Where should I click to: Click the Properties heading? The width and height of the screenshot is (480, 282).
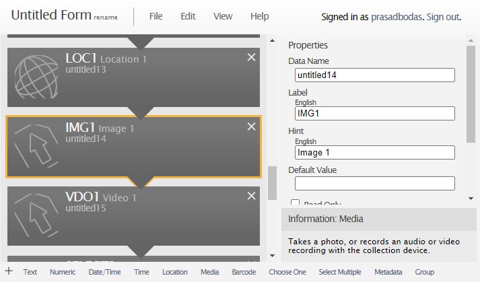point(308,45)
